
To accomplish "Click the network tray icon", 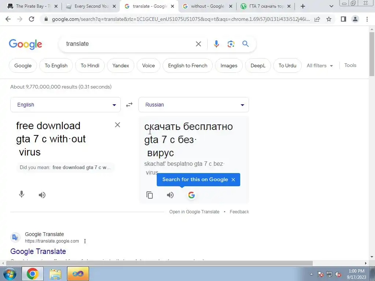I will coord(329,274).
